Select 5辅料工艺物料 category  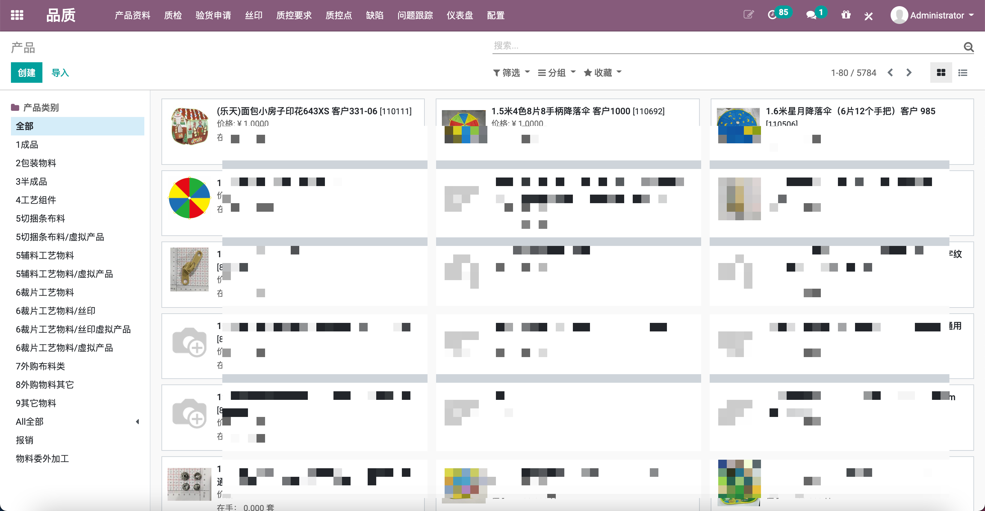78,255
